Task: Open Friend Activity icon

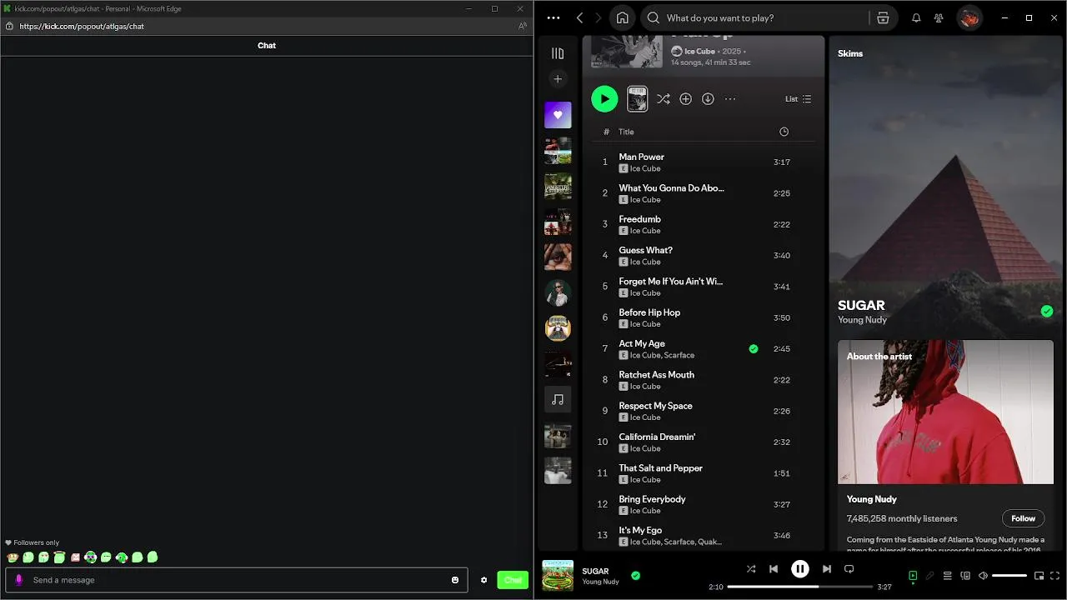Action: [x=939, y=17]
